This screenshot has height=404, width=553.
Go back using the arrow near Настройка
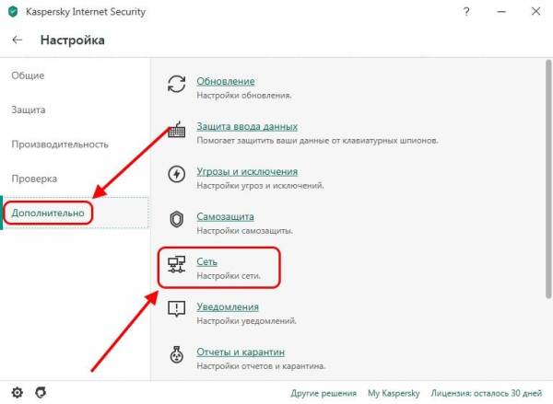coord(17,40)
